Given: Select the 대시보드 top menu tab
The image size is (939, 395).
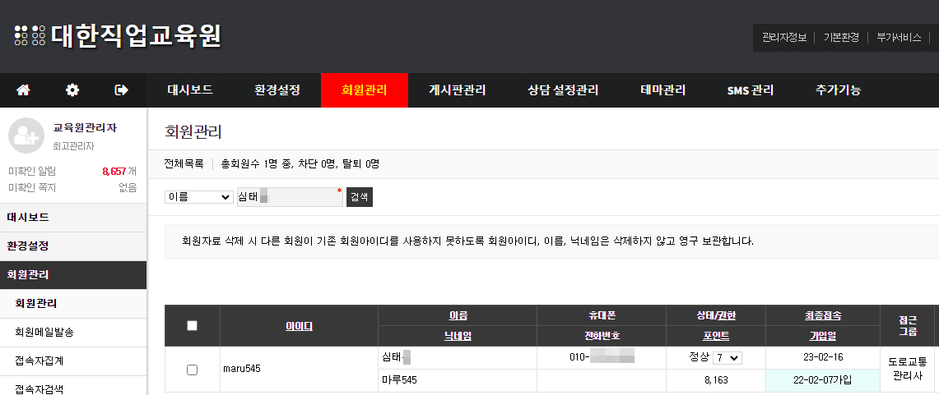Looking at the screenshot, I should coord(190,90).
